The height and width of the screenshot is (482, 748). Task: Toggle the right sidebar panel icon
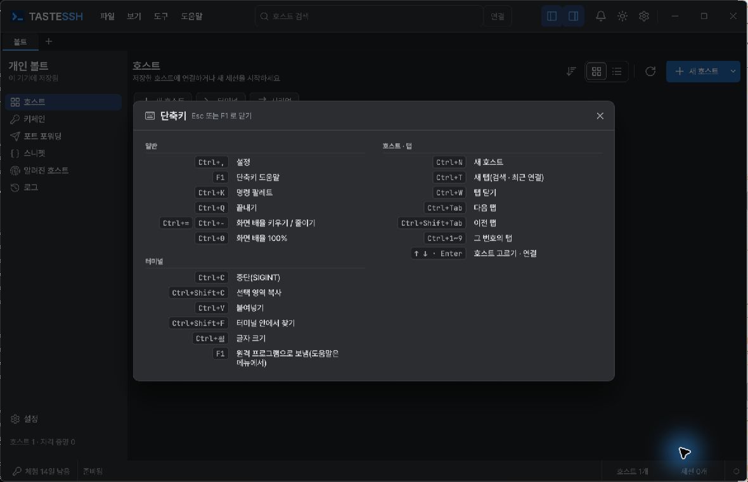(x=574, y=16)
